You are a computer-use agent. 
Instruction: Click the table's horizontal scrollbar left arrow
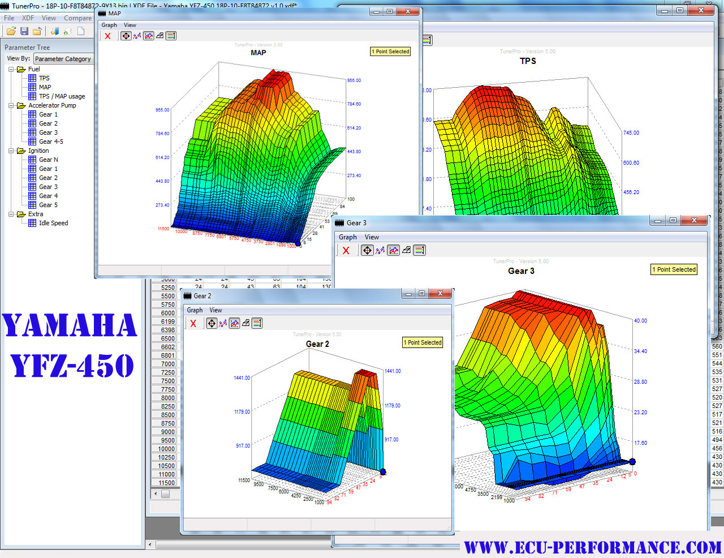tap(156, 493)
